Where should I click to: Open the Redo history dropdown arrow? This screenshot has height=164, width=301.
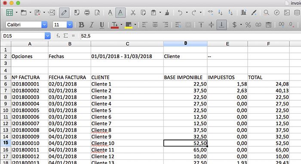[x=200, y=12]
